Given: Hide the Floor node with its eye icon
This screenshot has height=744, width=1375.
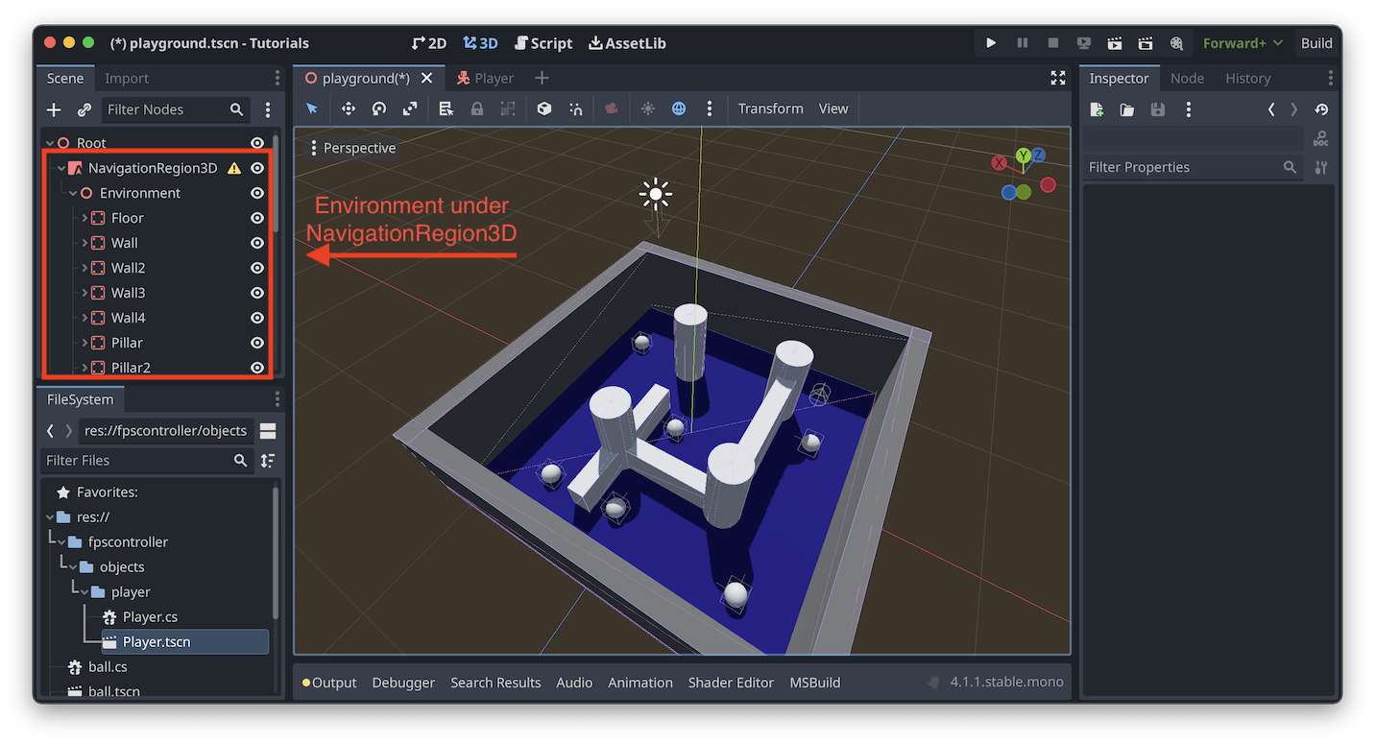Looking at the screenshot, I should pyautogui.click(x=256, y=218).
